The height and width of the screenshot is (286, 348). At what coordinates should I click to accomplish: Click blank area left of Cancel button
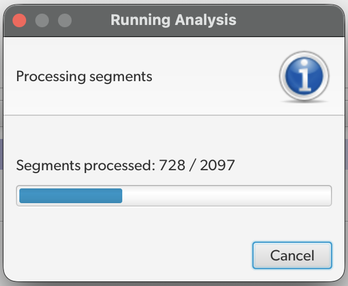142,255
